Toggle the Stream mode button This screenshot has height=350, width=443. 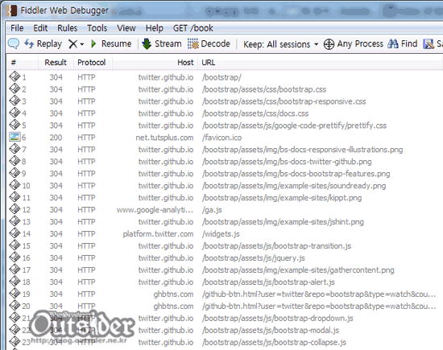click(x=162, y=43)
